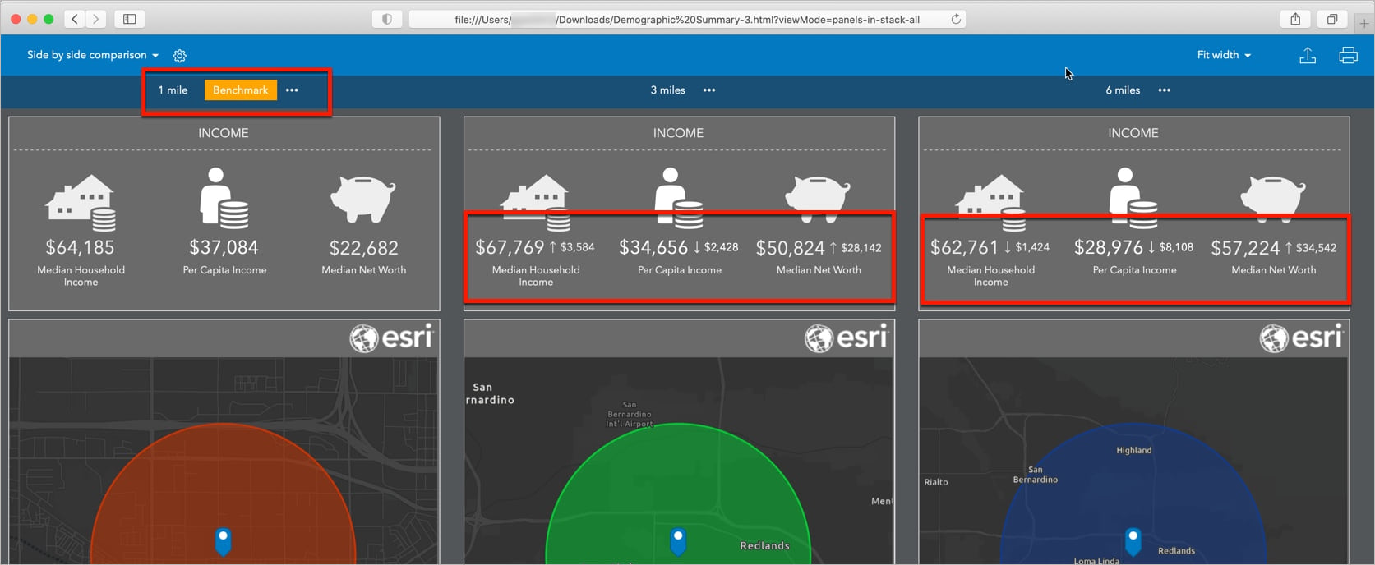1375x565 pixels.
Task: Go forward using the Safari forward button
Action: 96,19
